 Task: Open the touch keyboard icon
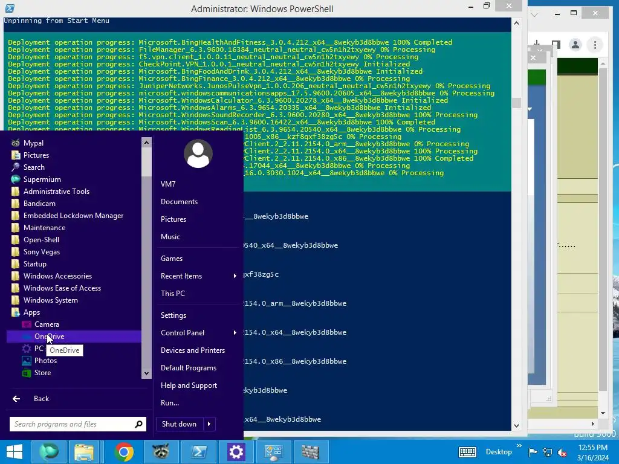pyautogui.click(x=467, y=452)
